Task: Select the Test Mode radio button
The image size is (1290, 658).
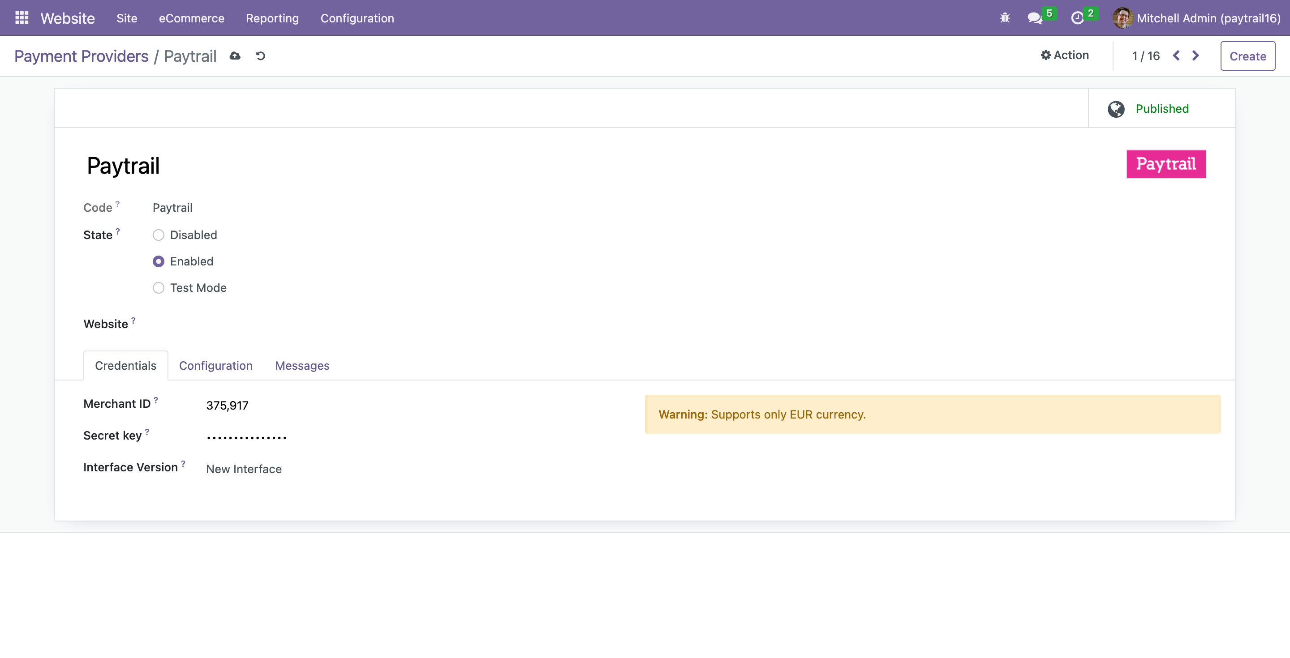Action: point(158,288)
